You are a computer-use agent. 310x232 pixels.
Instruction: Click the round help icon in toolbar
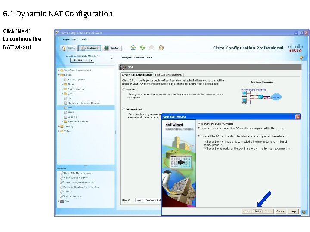(x=161, y=48)
